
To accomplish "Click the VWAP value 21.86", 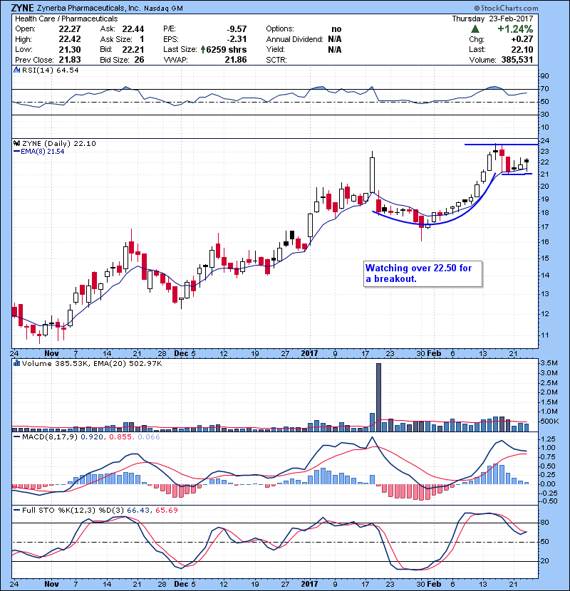I will (x=236, y=60).
